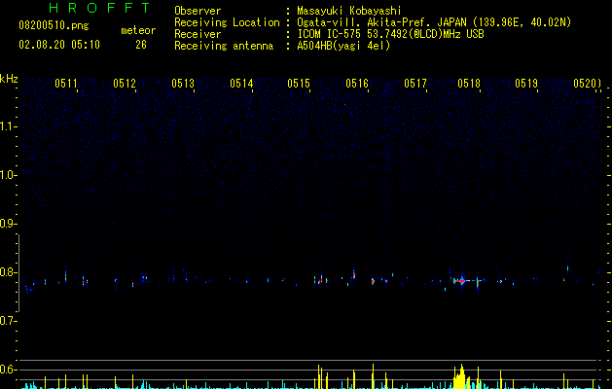Click the meteor count label
Viewport: 612px width, 389px height.
[x=138, y=30]
